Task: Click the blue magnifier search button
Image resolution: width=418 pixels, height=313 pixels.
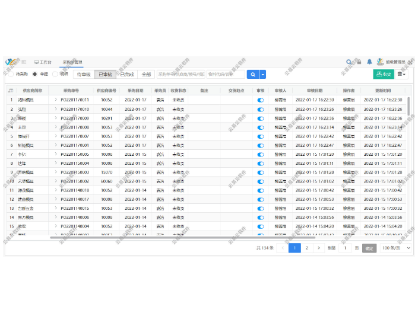Action: 252,74
